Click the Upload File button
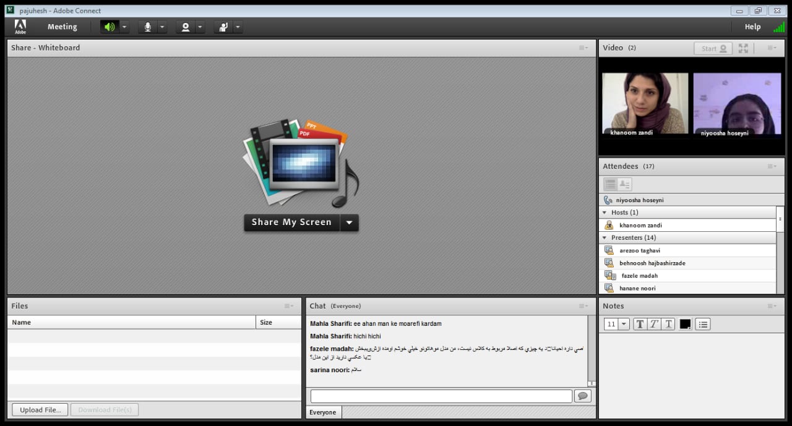Screen dimensions: 792x426 coord(40,409)
